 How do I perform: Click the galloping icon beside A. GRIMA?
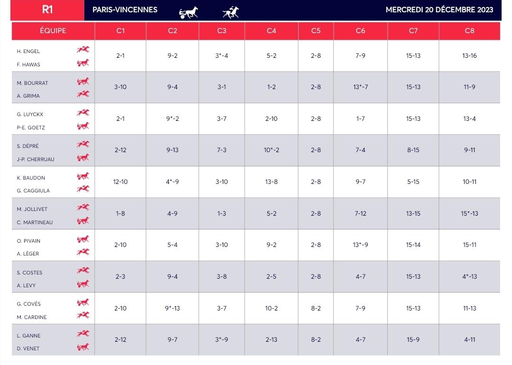point(83,94)
